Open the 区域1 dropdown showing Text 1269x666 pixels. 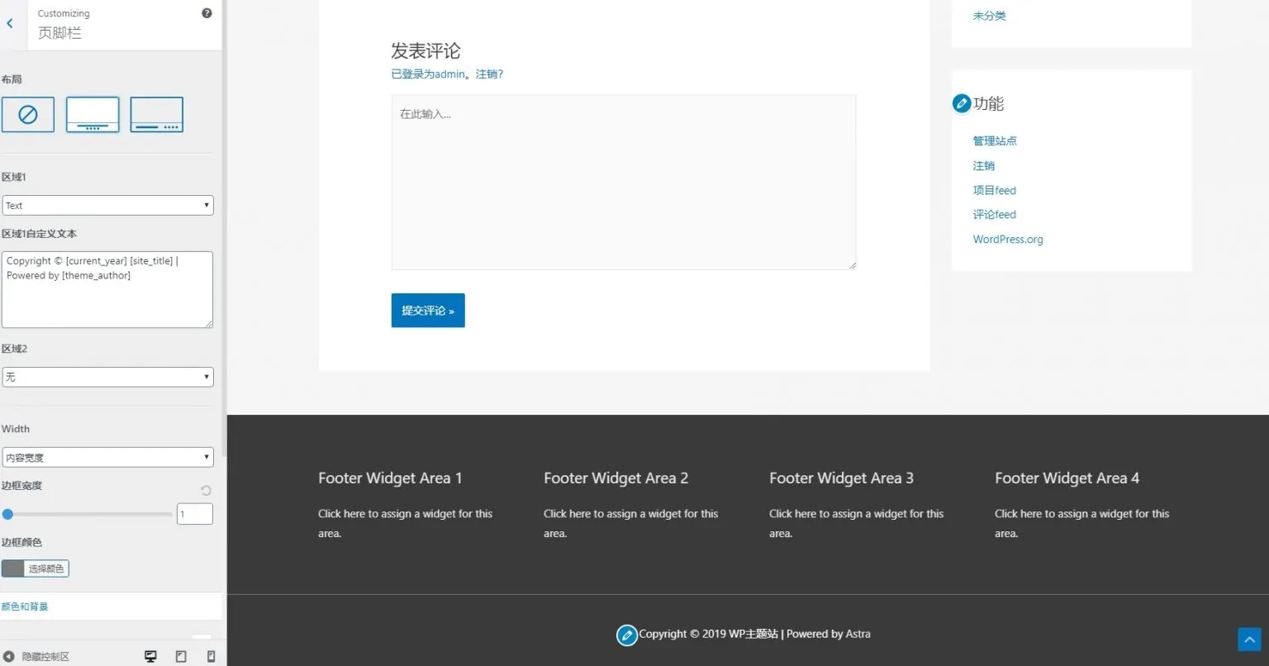107,205
